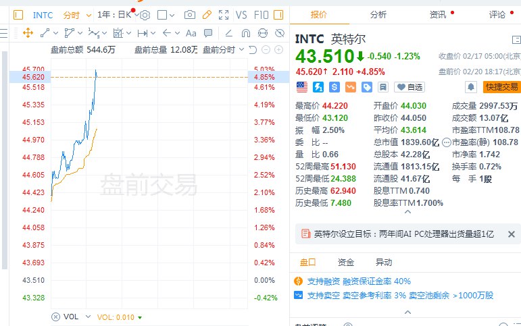This screenshot has height=326, width=521.
Task: Add INTC to 自选 watchlist
Action: [x=410, y=87]
